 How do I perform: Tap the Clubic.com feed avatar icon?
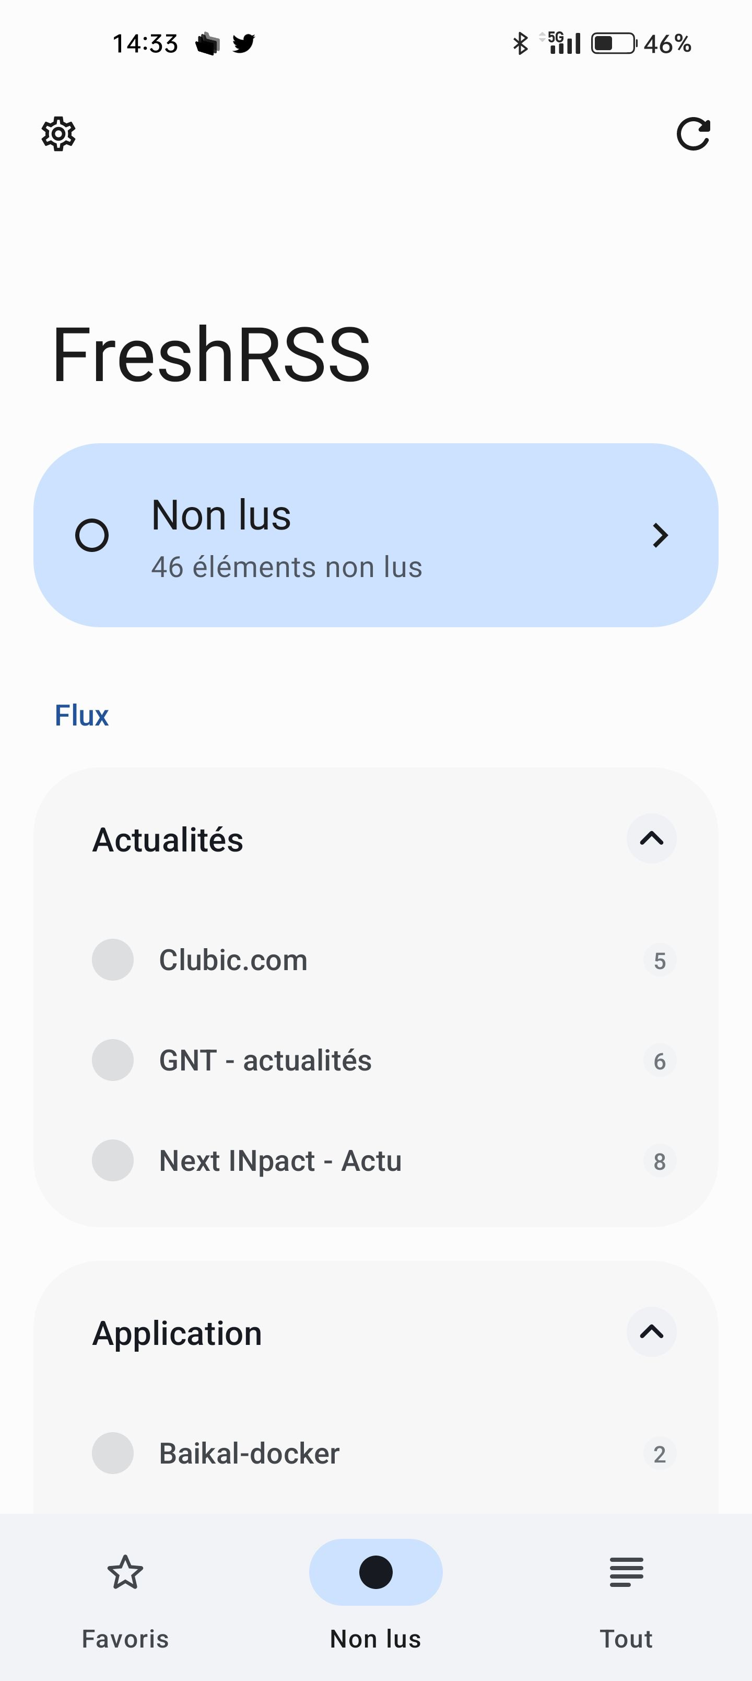[113, 960]
